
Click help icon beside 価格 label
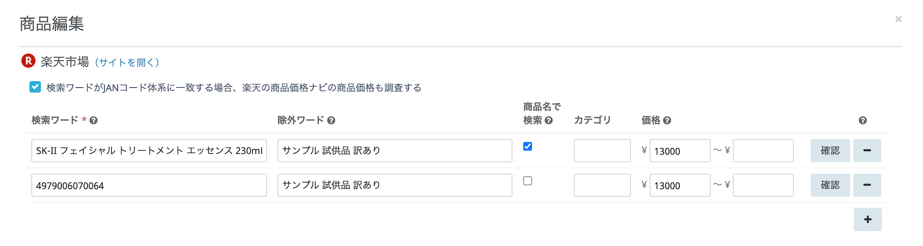[667, 121]
